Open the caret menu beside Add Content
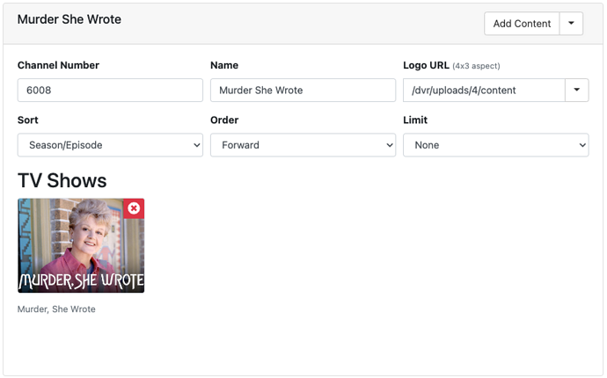Image resolution: width=607 pixels, height=378 pixels. coord(571,24)
